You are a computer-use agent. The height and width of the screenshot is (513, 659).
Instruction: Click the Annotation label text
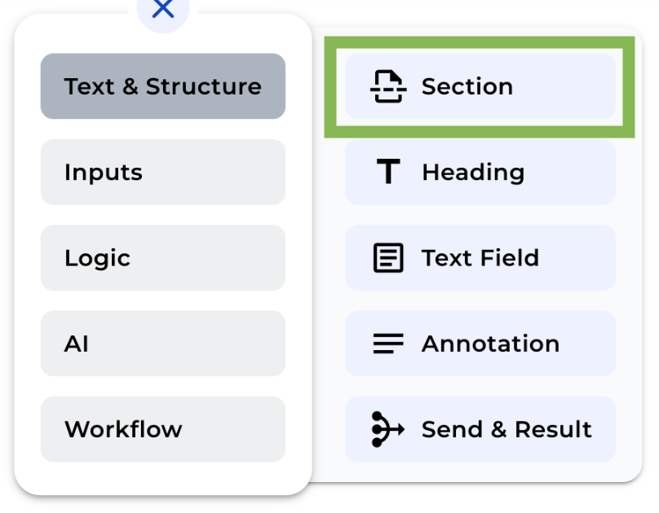point(490,344)
